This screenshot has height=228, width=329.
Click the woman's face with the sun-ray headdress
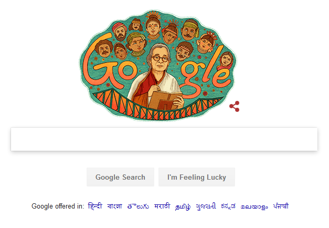point(153,26)
